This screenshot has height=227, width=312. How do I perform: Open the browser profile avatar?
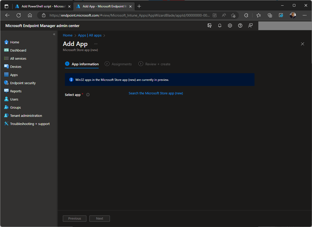point(293,15)
